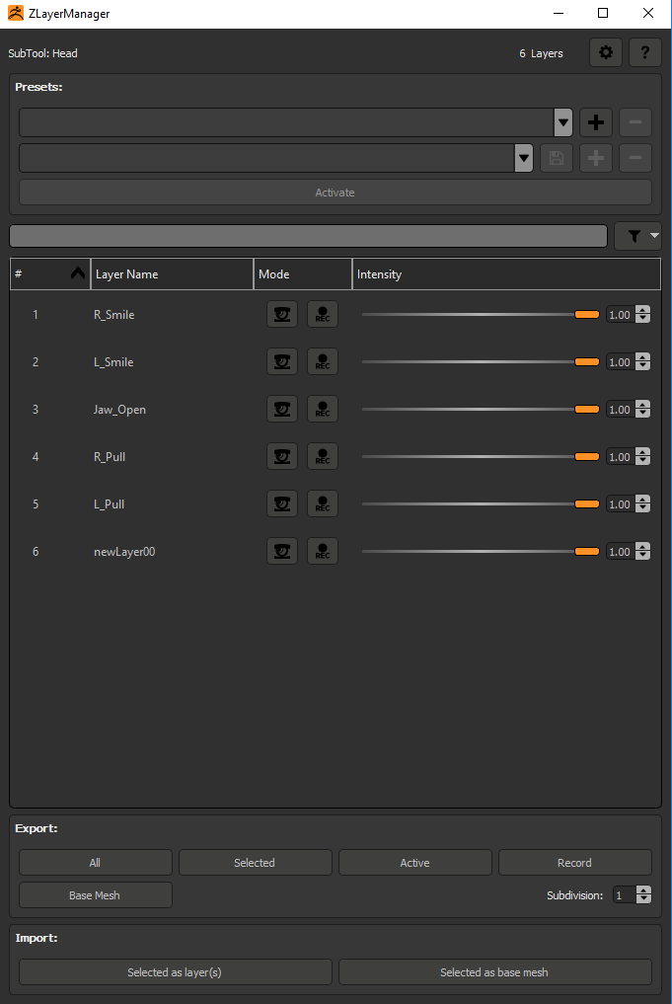Export the Base Mesh
This screenshot has width=672, height=1004.
coord(96,895)
